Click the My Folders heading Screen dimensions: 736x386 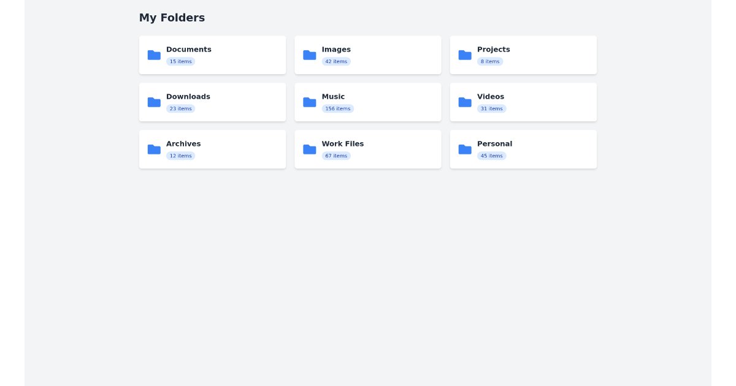[x=172, y=18]
